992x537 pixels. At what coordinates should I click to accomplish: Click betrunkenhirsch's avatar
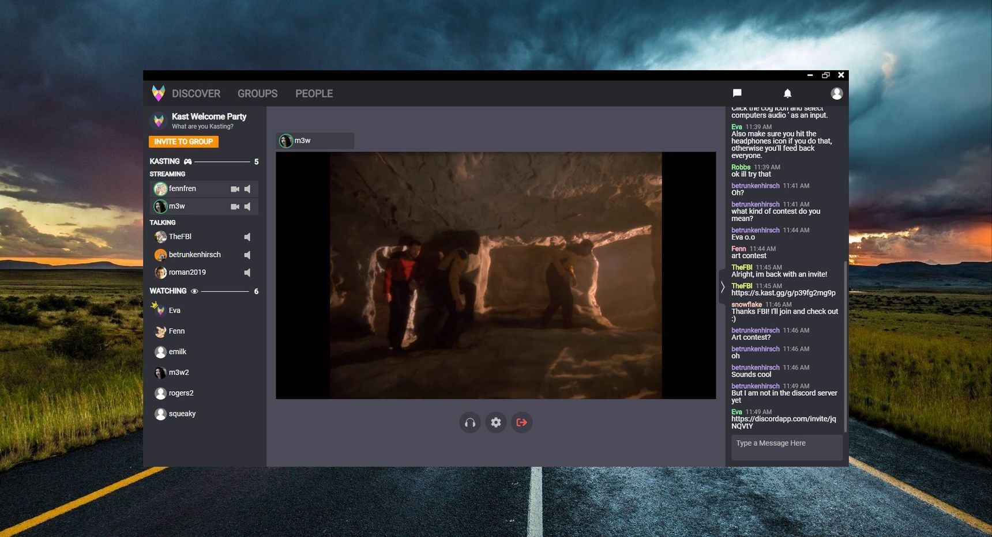click(160, 255)
